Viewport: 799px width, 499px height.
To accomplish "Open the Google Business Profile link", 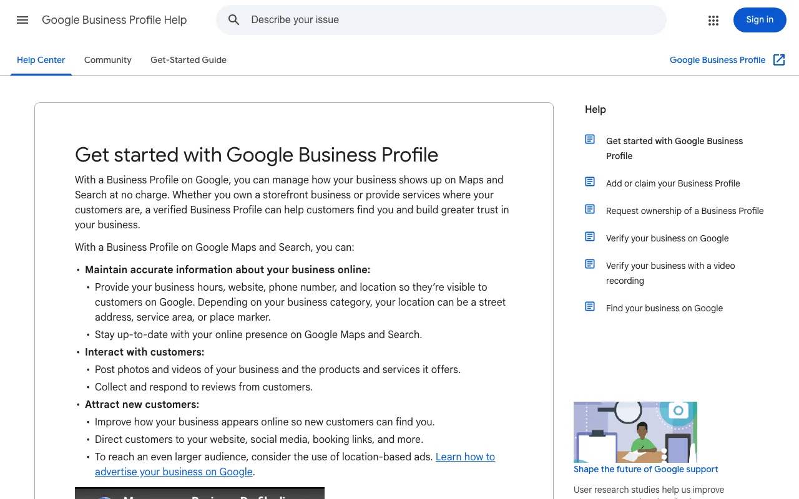I will pos(717,60).
